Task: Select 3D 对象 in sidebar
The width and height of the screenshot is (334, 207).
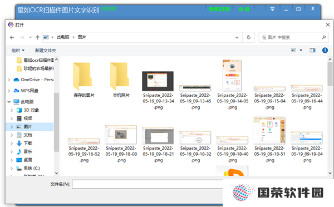Action: (28, 110)
